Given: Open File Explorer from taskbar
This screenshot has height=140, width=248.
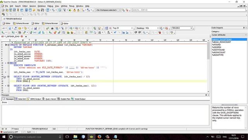Looking at the screenshot, I should click(75, 136).
